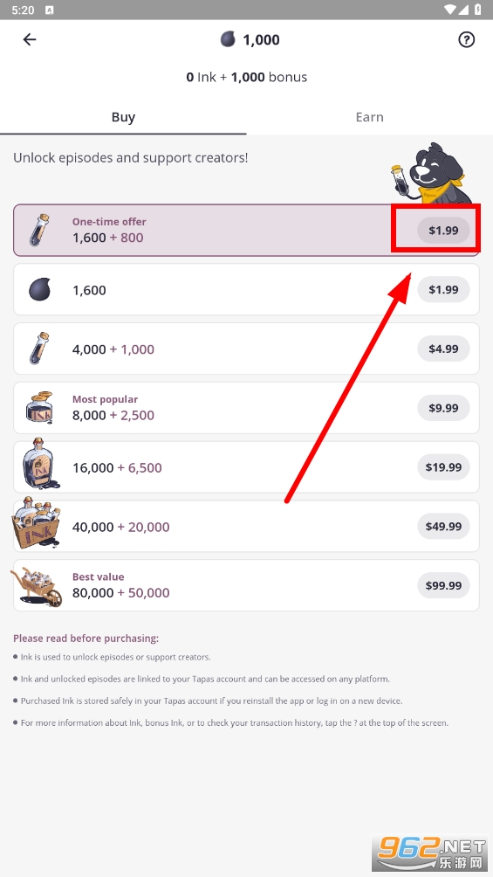Image resolution: width=493 pixels, height=877 pixels.
Task: Tap the ink drop balance icon
Action: pos(228,39)
